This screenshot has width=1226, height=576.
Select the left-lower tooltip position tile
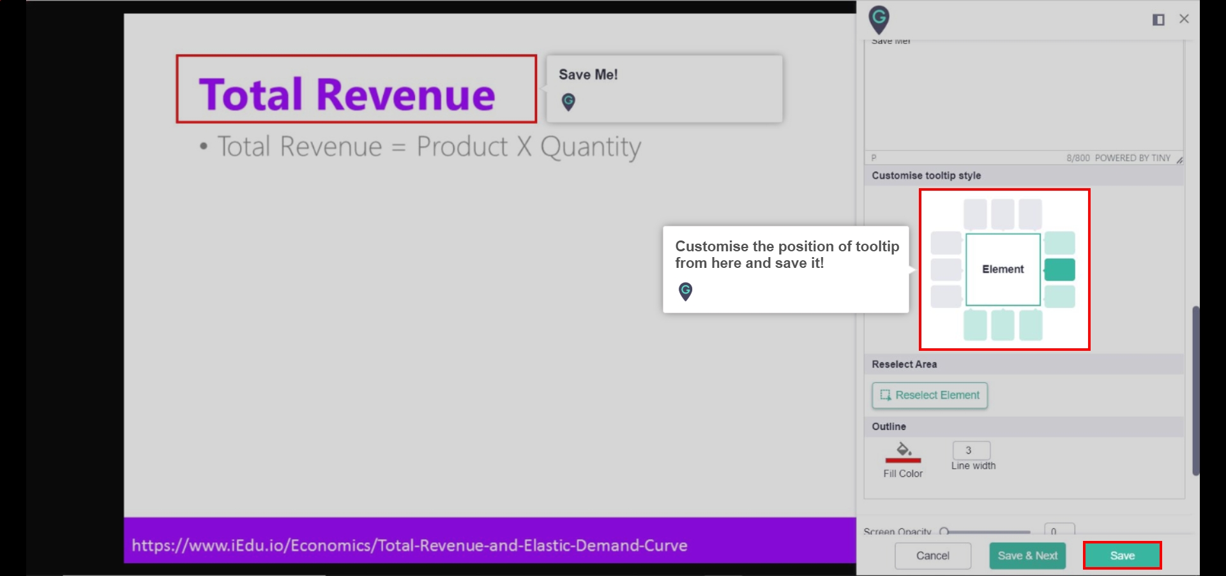pyautogui.click(x=946, y=297)
